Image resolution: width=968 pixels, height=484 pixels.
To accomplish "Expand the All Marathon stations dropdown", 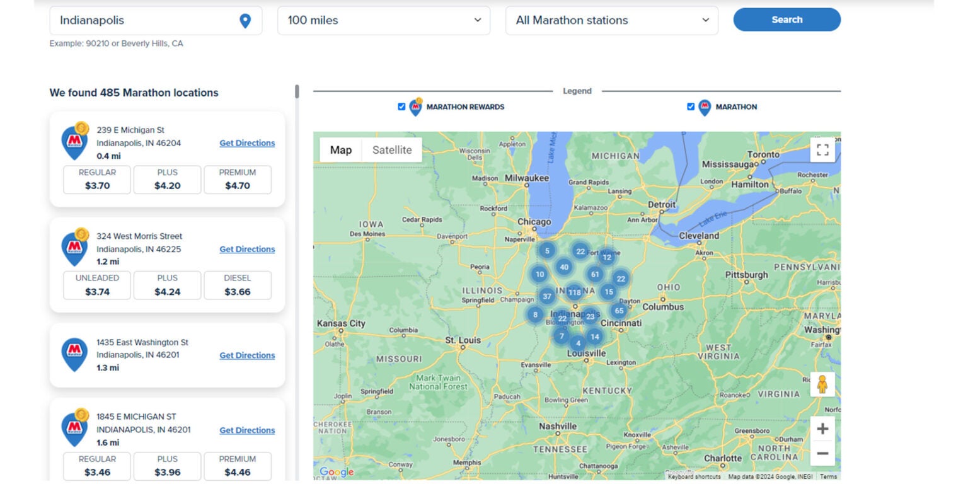I will (x=611, y=20).
